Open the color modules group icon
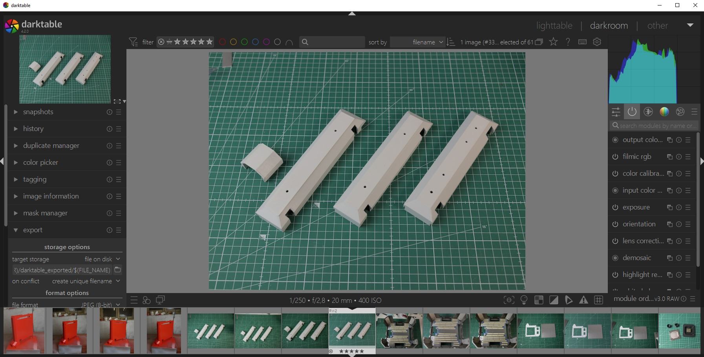Screen dimensions: 704x357 664,112
